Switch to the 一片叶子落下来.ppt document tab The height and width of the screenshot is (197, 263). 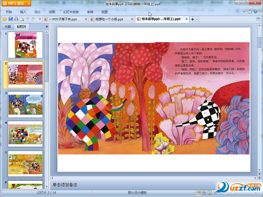tap(65, 19)
